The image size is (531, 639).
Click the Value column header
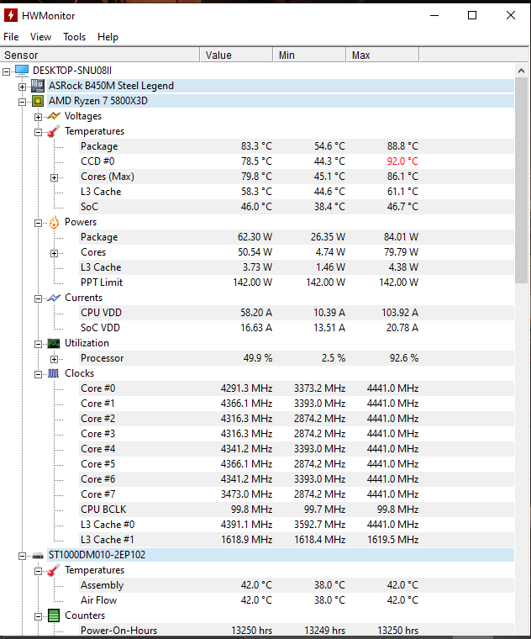coord(236,55)
